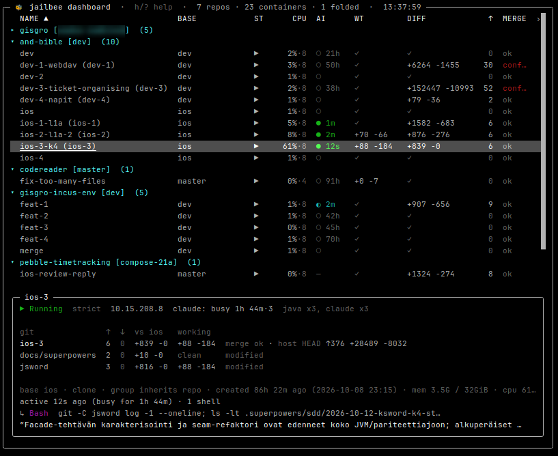Click the green Running play icon in ios-3 panel

tap(22, 309)
